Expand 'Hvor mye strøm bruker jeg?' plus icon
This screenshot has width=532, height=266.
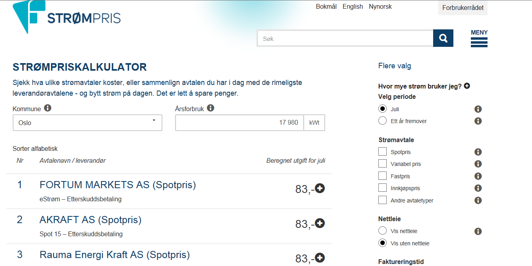tap(467, 86)
